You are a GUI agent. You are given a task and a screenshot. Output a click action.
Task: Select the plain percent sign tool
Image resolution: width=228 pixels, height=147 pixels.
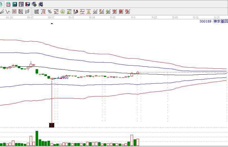coord(50,12)
